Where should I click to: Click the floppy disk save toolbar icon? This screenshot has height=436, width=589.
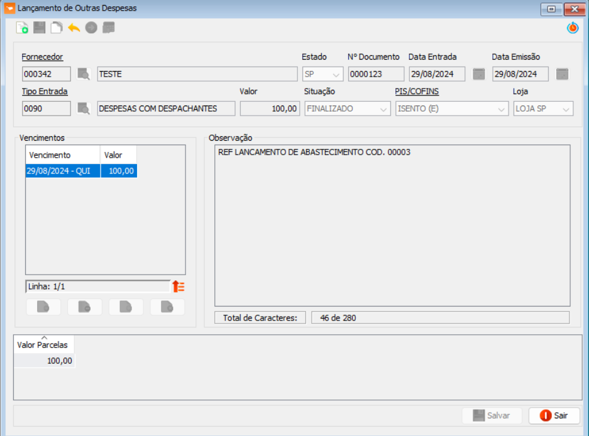pyautogui.click(x=40, y=28)
